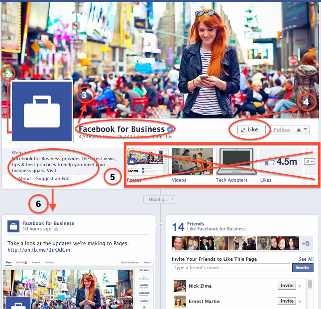The image size is (321, 309).
Task: Click the '14' friends count
Action: pyautogui.click(x=178, y=227)
